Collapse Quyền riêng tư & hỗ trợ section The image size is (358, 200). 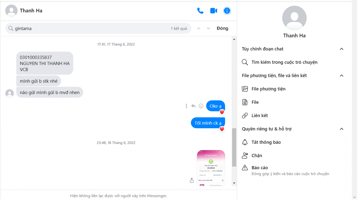click(x=342, y=129)
